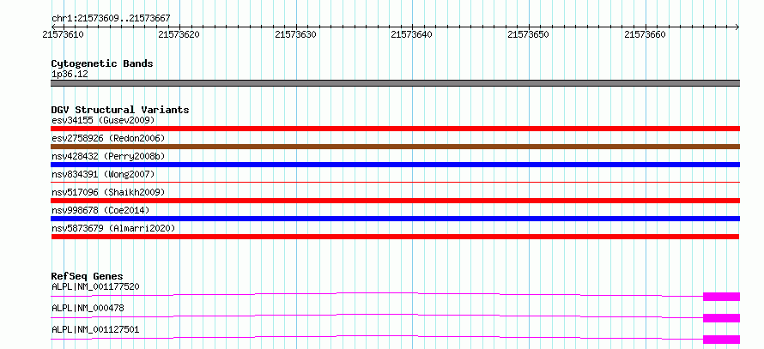Click the right arrowhead of the coordinate ruler

point(737,27)
